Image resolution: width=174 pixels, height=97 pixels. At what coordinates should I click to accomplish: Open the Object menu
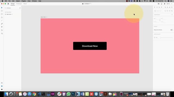18,1
